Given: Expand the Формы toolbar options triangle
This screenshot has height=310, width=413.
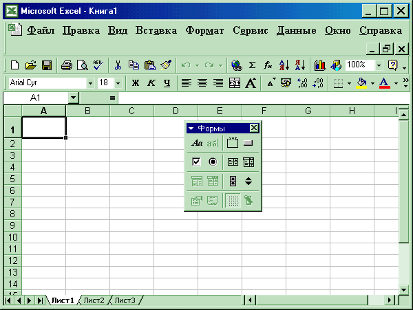Looking at the screenshot, I should [x=191, y=129].
